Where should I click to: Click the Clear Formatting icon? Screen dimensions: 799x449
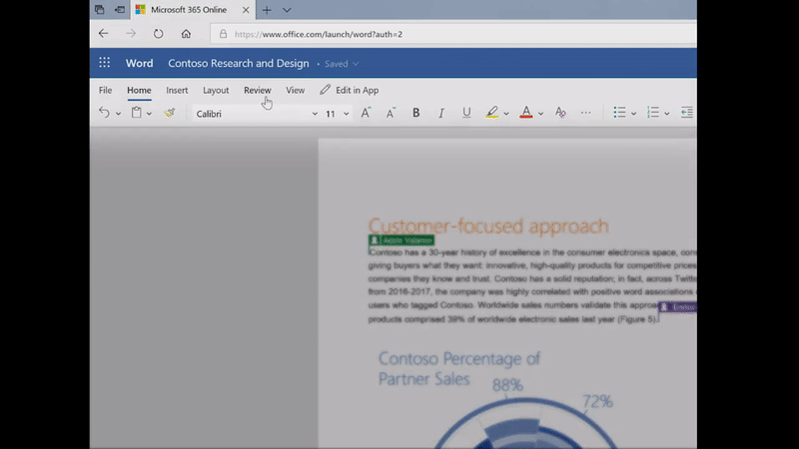point(560,113)
